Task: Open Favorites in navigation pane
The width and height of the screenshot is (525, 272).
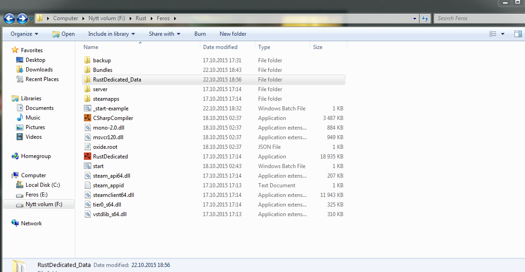Action: tap(32, 50)
